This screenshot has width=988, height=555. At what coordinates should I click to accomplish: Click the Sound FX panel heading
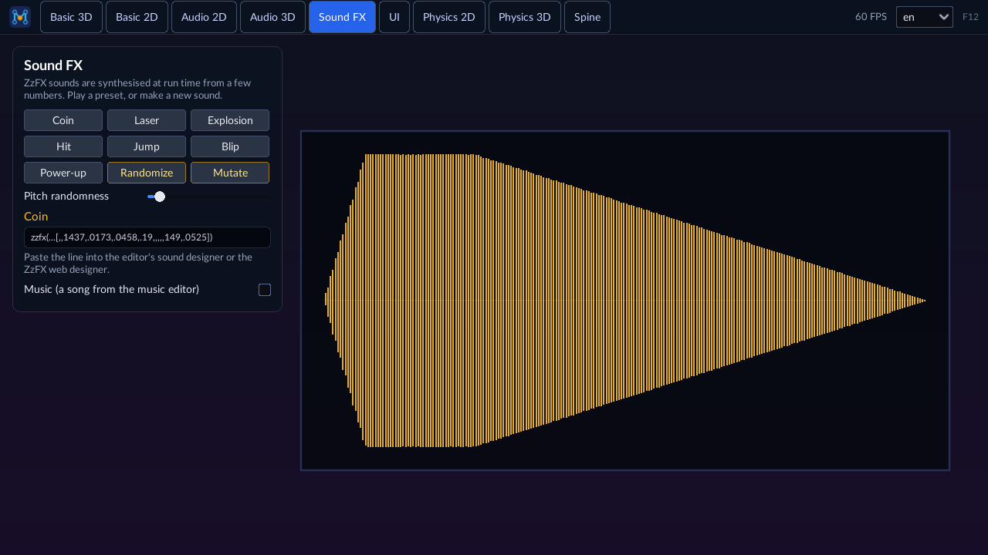pos(53,66)
